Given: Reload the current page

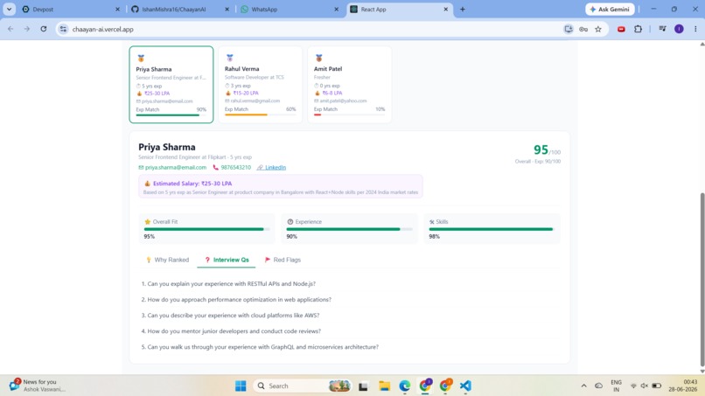Looking at the screenshot, I should pyautogui.click(x=44, y=29).
